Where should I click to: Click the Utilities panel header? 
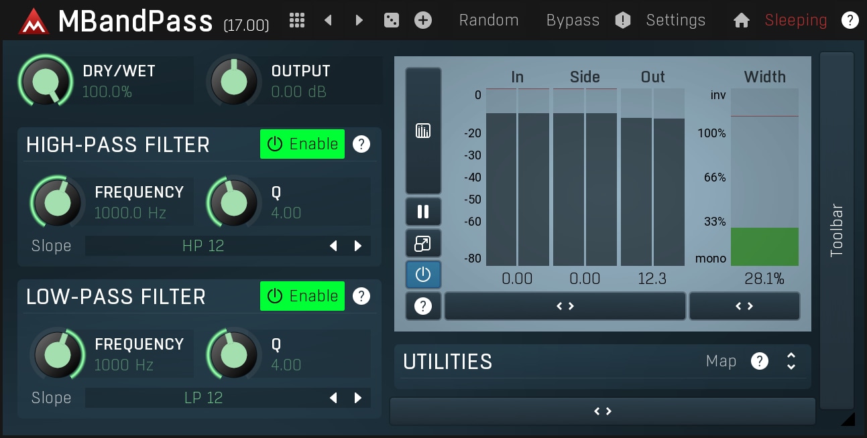tap(603, 362)
